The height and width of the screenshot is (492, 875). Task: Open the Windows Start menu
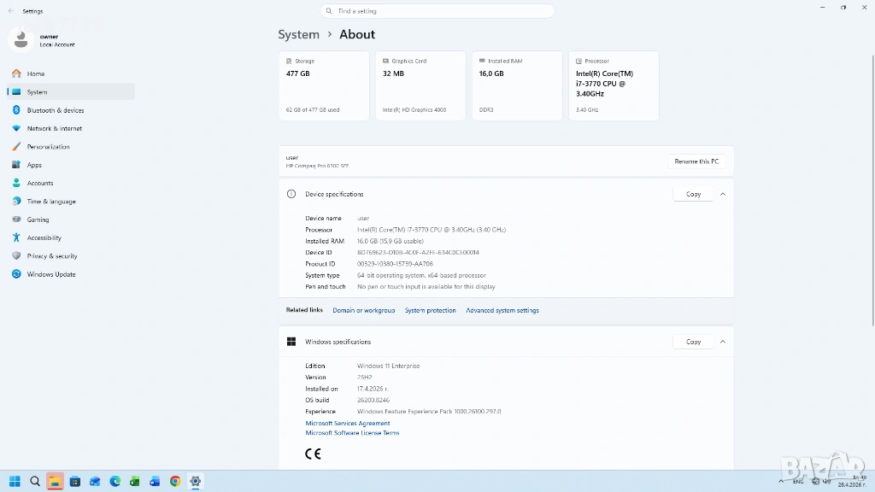point(15,481)
